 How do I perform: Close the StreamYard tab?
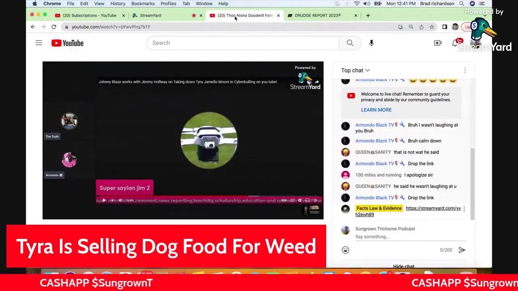pos(201,15)
